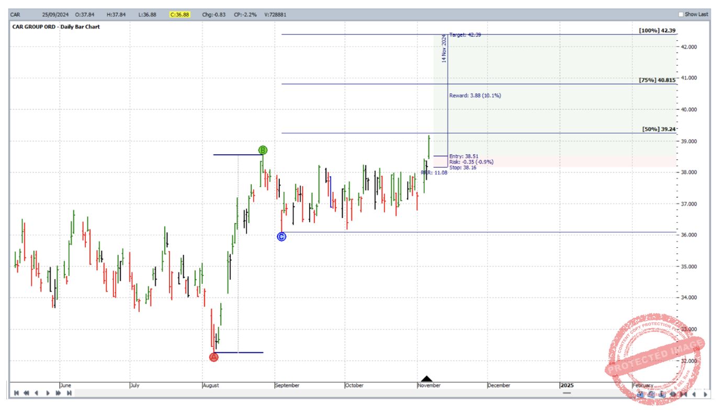Click the fast-forward double-right arrow button

[x=58, y=393]
